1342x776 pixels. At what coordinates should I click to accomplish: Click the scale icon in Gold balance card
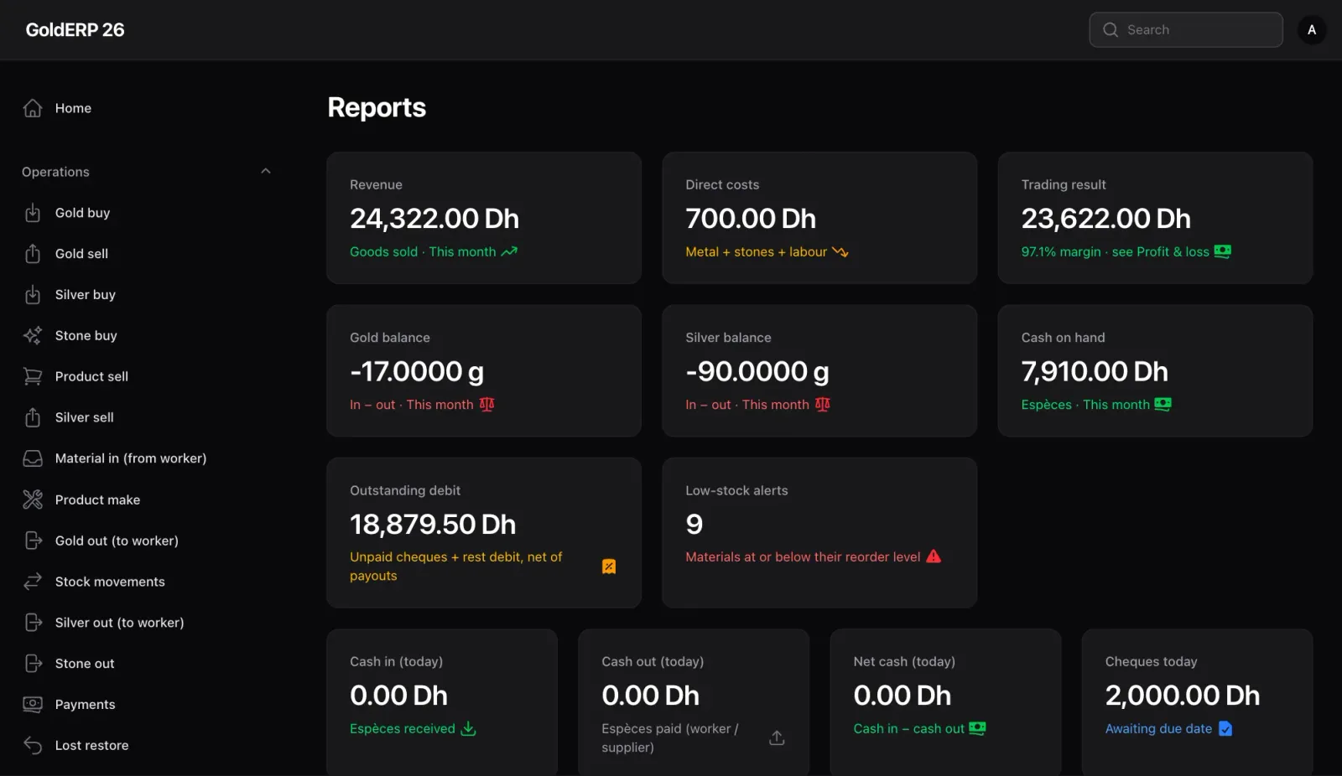[x=486, y=404]
